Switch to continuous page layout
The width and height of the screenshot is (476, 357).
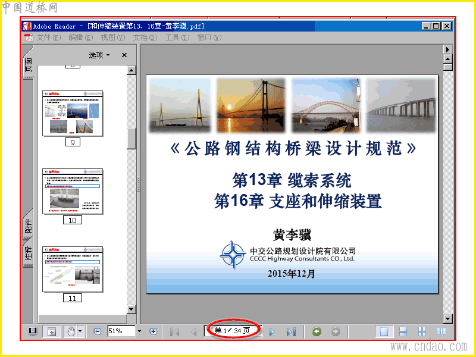tap(403, 331)
